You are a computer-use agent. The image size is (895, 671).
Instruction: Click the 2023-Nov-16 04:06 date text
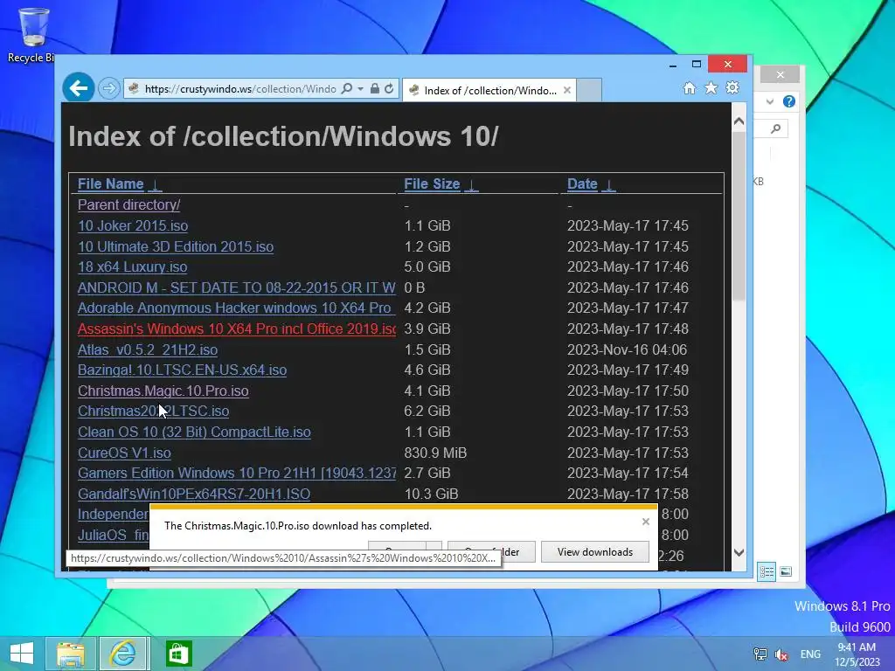click(628, 349)
